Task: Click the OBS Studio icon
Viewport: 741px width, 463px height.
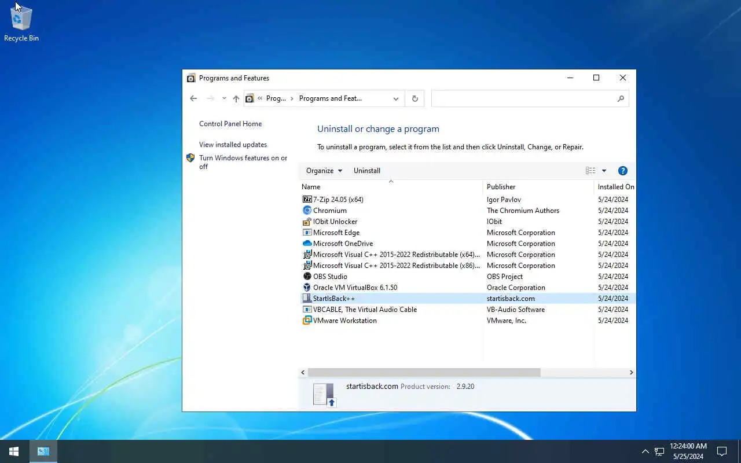Action: coord(307,277)
